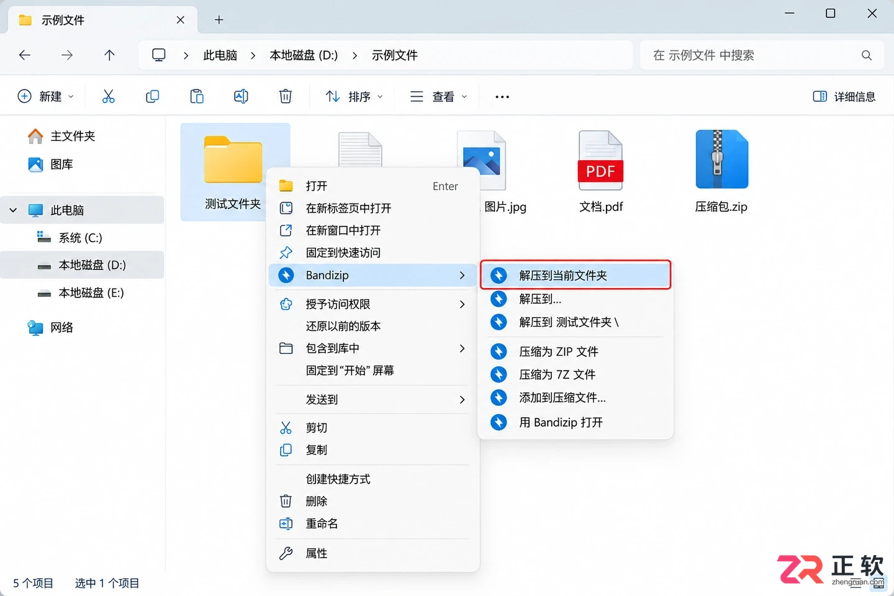Click 此电脑 breadcrumb in address bar
This screenshot has height=596, width=894.
click(220, 55)
